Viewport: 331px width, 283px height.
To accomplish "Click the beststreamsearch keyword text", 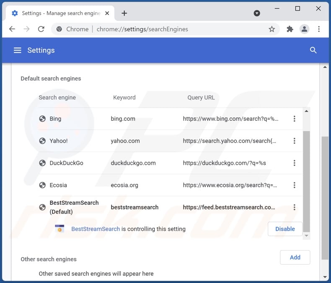I will coord(134,207).
